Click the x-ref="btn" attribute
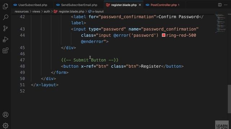The width and height of the screenshot is (231, 129). pyautogui.click(x=95, y=66)
